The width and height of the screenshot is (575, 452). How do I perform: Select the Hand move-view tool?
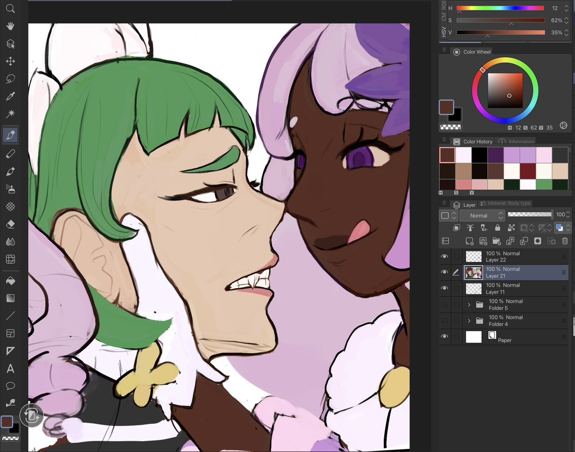point(10,26)
